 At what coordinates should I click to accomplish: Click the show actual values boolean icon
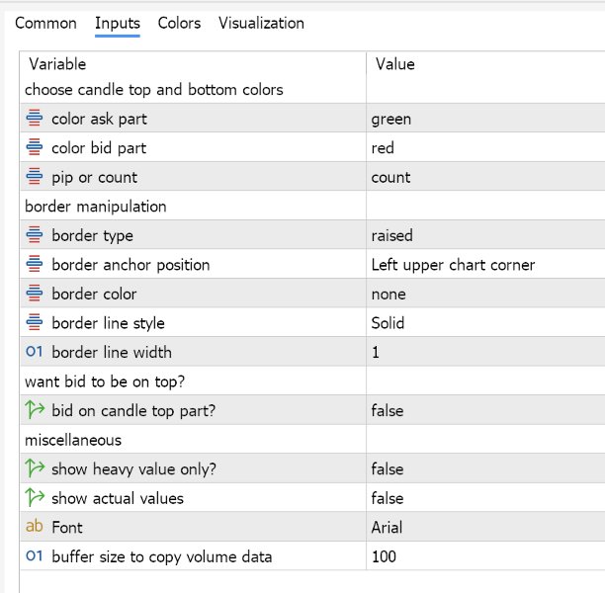[x=35, y=497]
